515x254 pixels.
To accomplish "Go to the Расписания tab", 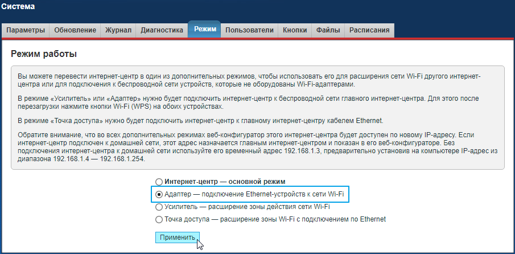I will 369,30.
